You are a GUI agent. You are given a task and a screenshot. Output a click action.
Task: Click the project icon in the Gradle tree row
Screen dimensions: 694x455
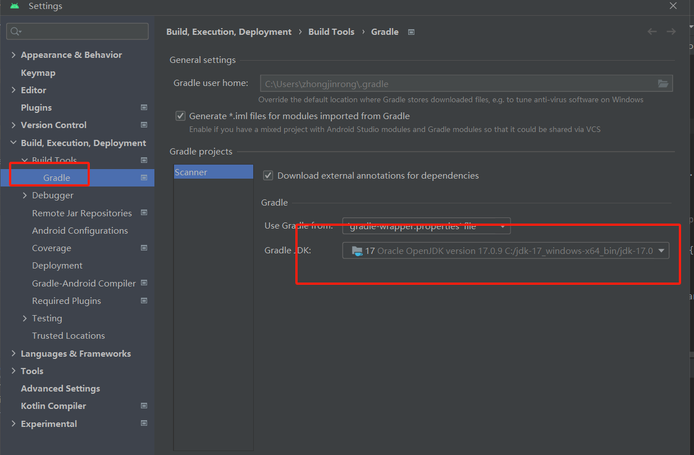click(x=144, y=178)
